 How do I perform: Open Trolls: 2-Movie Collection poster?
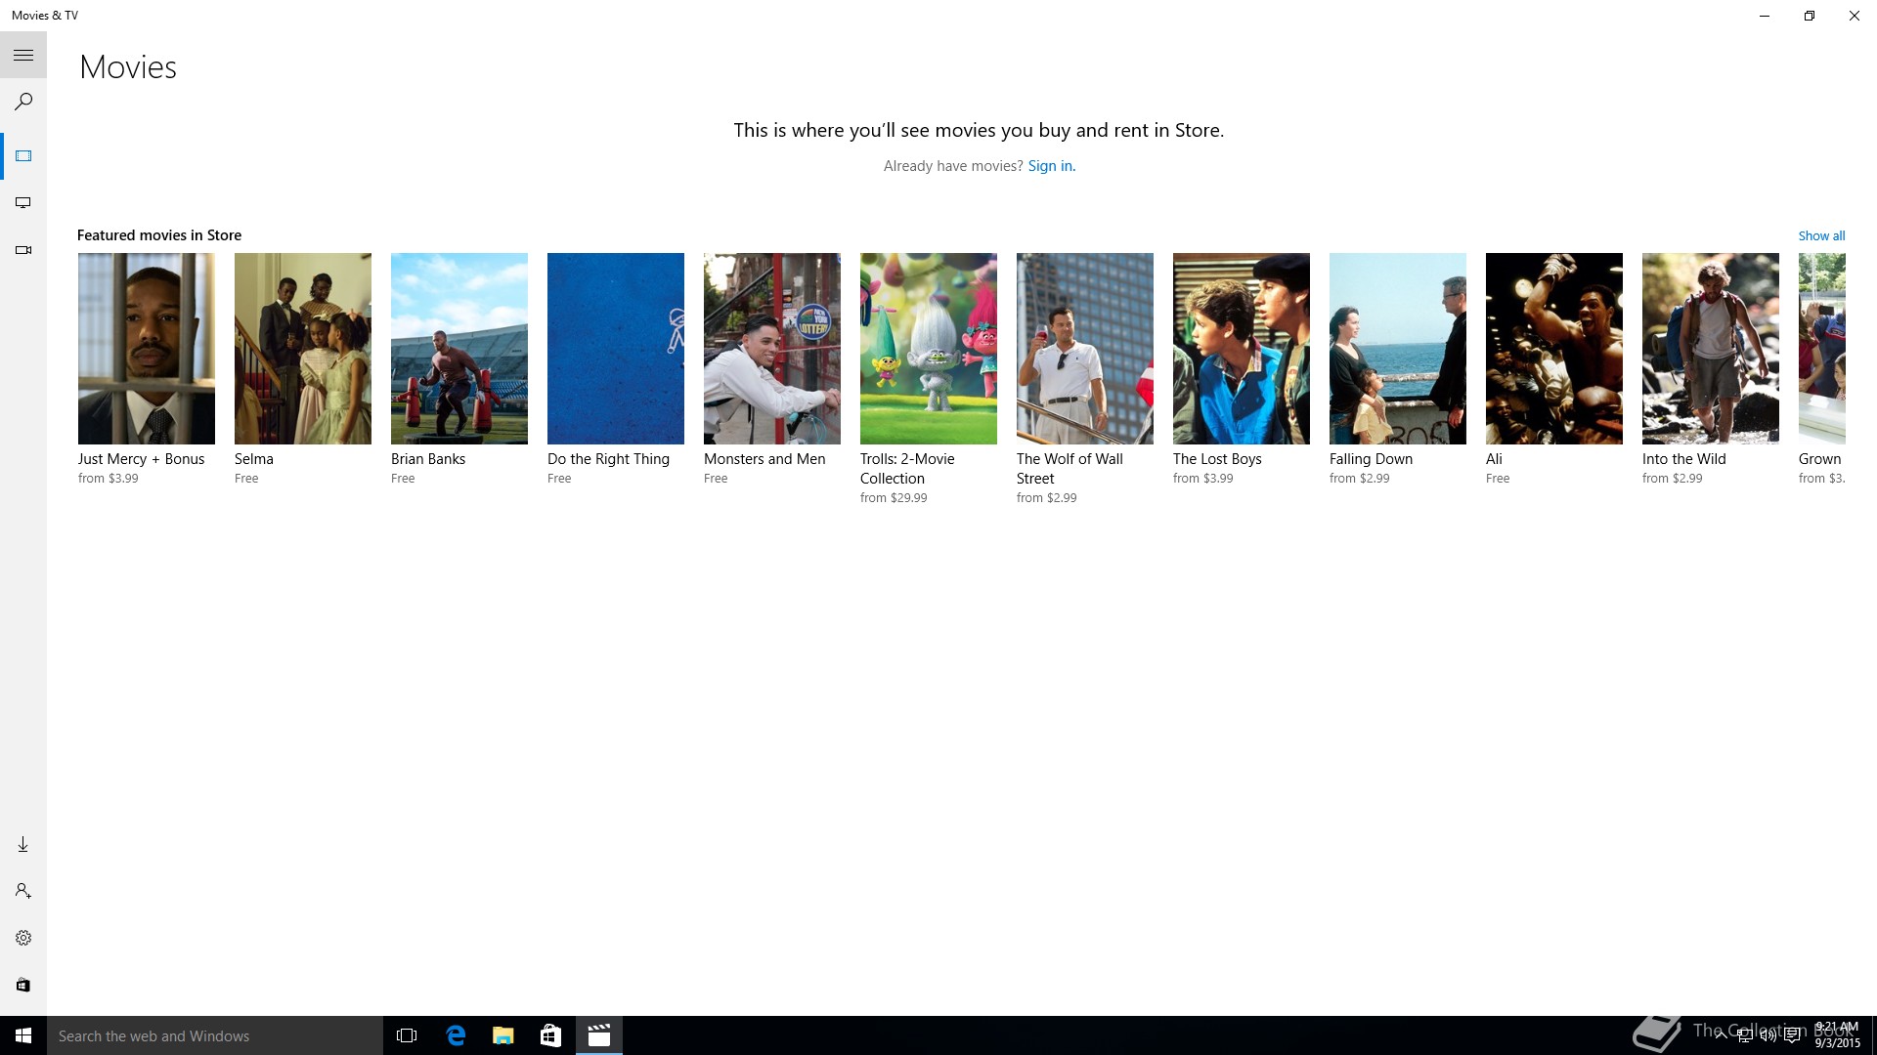tap(929, 349)
